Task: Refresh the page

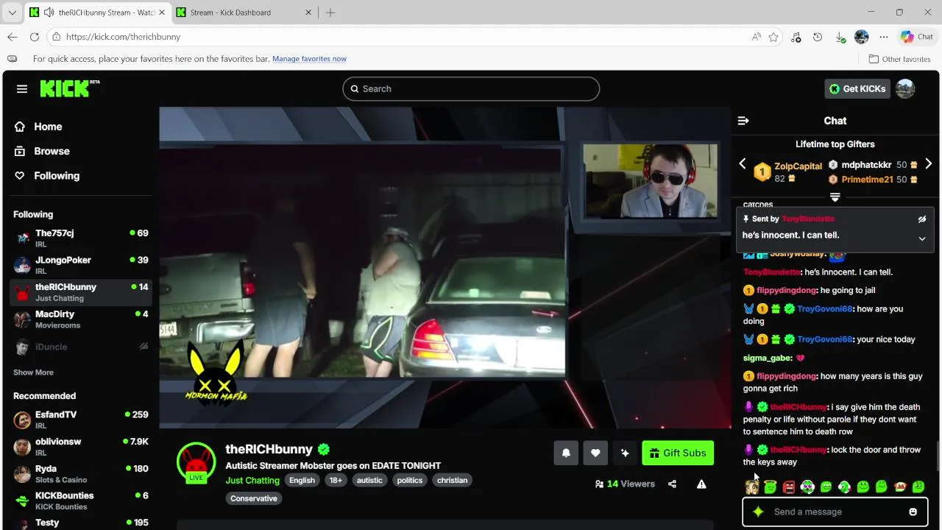Action: [x=35, y=37]
